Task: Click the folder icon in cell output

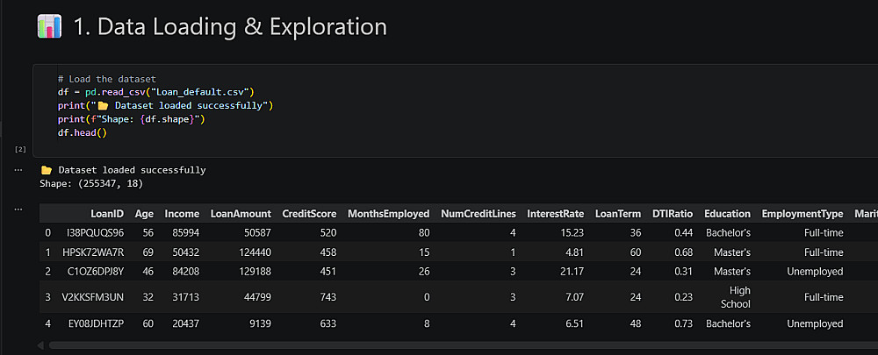Action: coord(47,170)
